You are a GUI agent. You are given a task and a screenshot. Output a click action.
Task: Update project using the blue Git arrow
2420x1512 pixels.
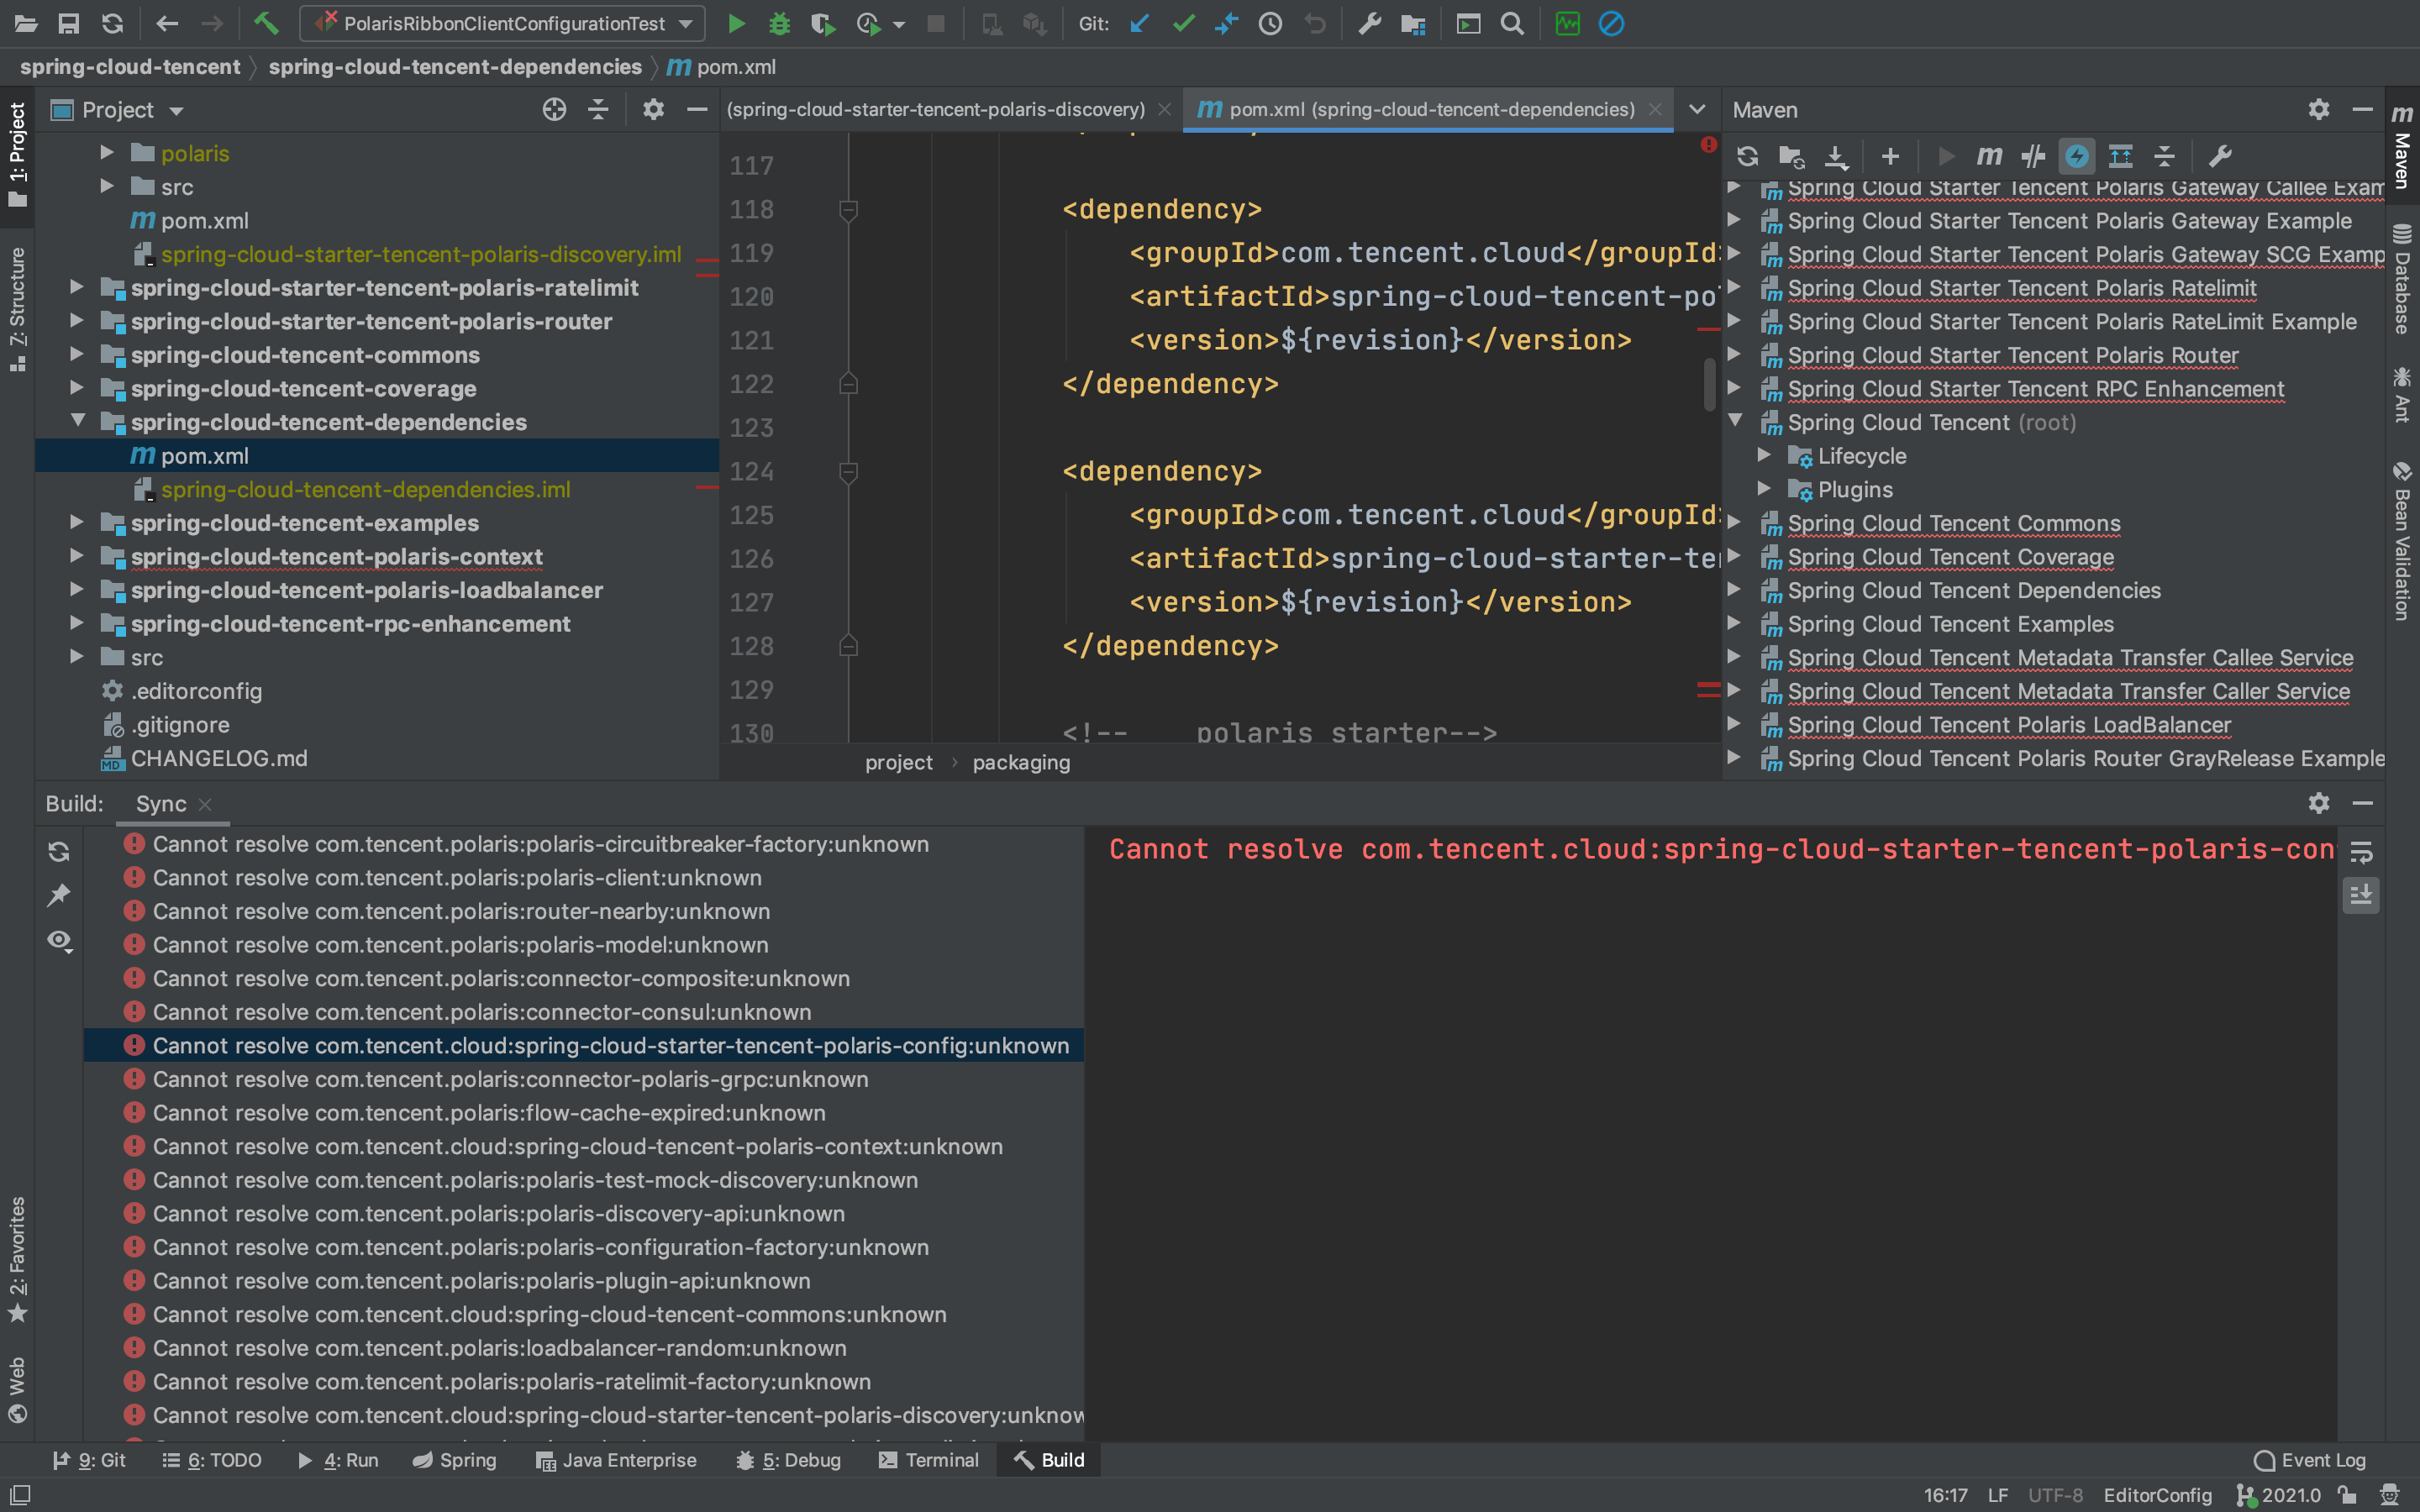pos(1139,23)
